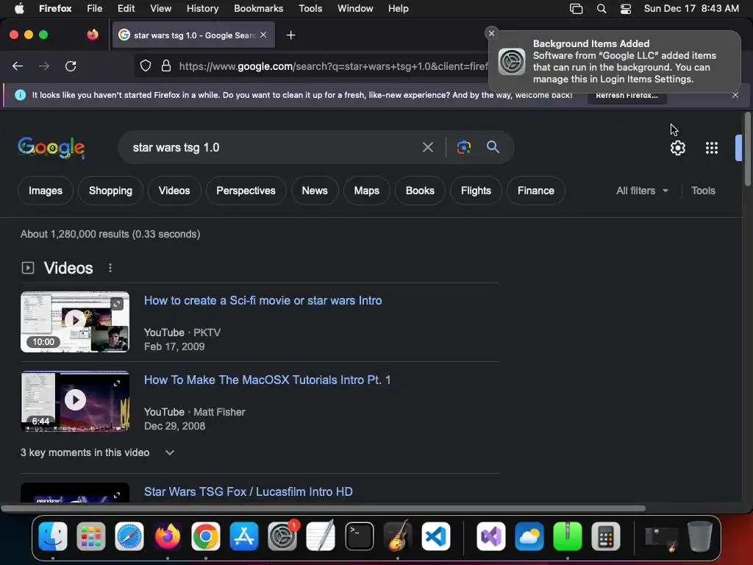Search by image using the Google Lens icon
This screenshot has width=753, height=565.
(x=463, y=147)
